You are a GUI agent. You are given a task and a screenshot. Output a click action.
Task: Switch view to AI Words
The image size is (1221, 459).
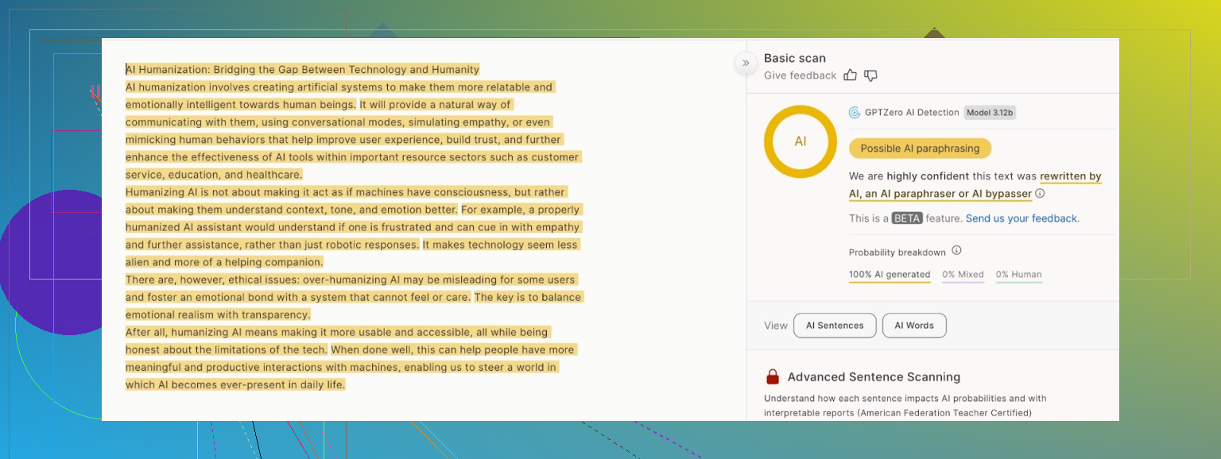pos(914,326)
